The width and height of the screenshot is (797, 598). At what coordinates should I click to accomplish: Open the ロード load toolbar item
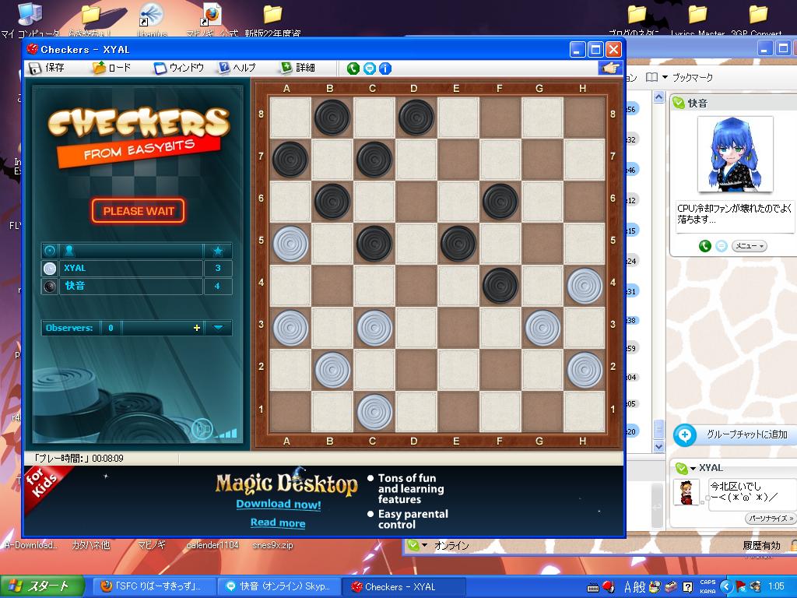click(x=112, y=68)
